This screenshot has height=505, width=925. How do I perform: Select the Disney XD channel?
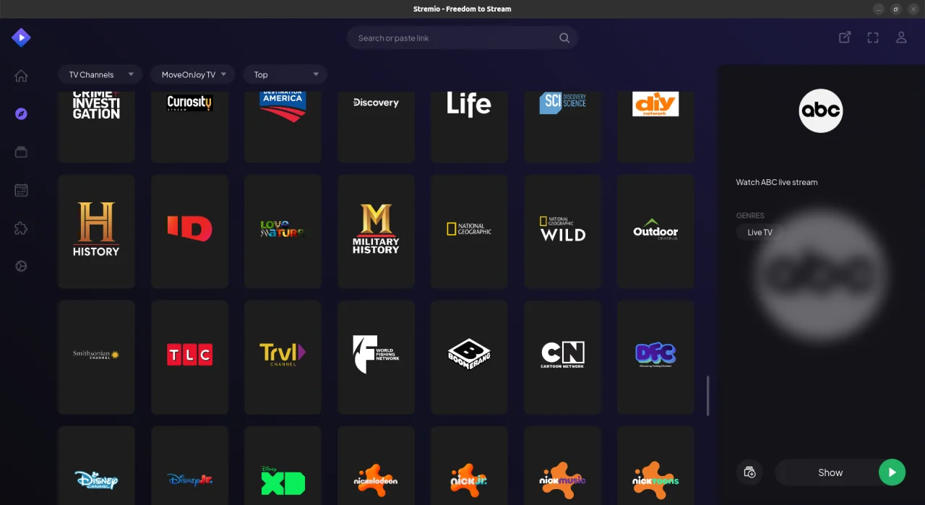[x=283, y=465]
